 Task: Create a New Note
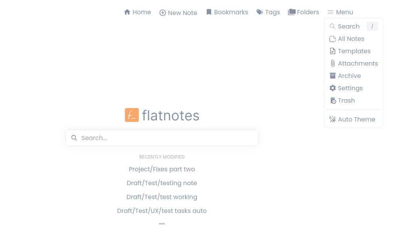tap(178, 13)
